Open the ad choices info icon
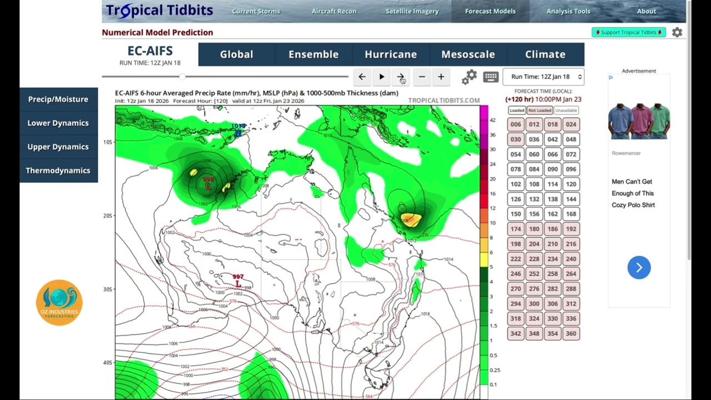Image resolution: width=711 pixels, height=400 pixels. 611,78
